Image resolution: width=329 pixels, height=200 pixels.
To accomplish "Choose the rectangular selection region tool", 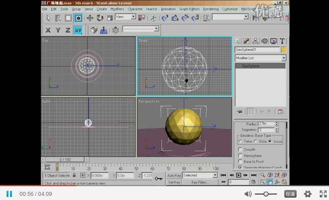I will pos(68,18).
